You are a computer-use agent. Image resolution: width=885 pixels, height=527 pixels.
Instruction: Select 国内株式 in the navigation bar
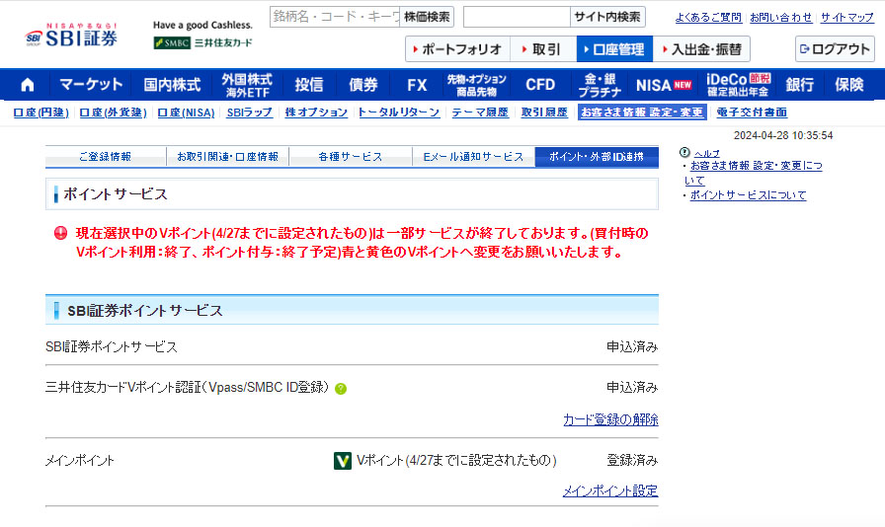(x=172, y=85)
